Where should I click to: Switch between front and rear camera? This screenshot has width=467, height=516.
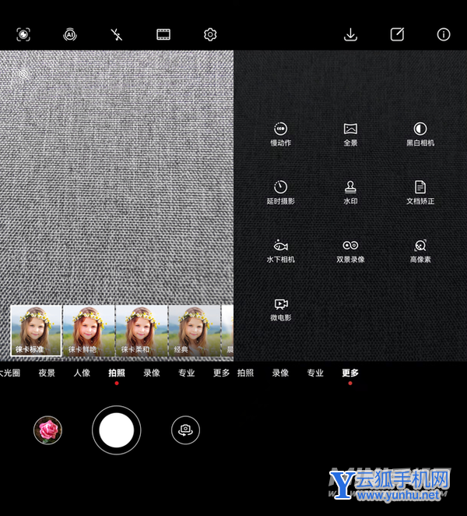[x=185, y=429]
